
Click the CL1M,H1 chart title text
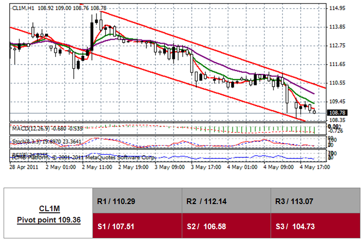(23, 8)
